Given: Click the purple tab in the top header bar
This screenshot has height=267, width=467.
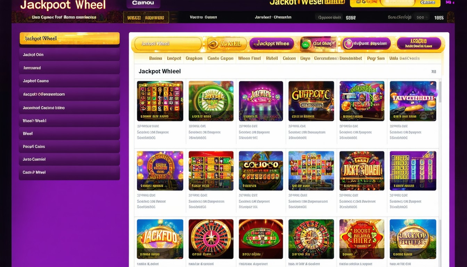Looking at the screenshot, I should [x=143, y=3].
